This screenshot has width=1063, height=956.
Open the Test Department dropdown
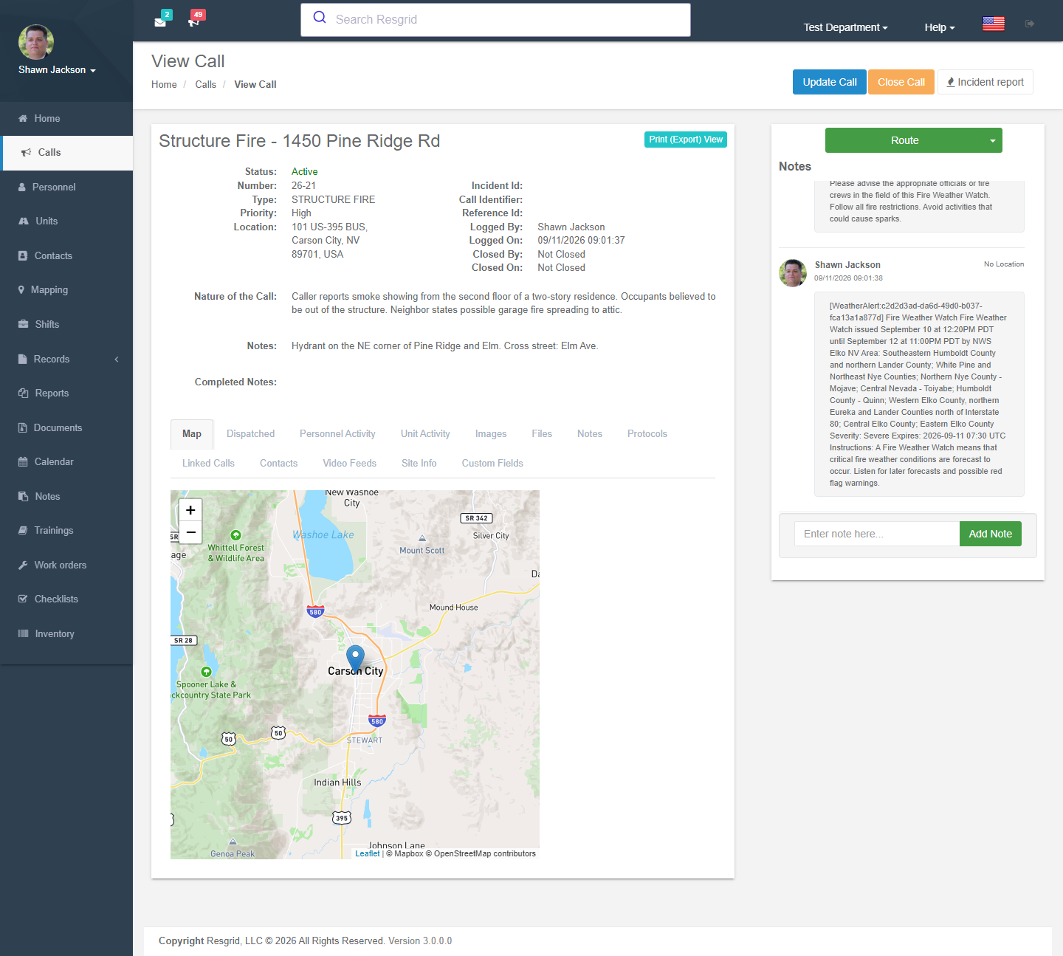pos(845,27)
